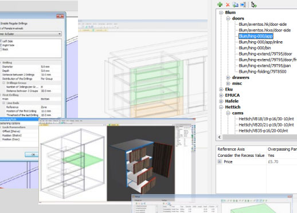Toggle the Right Side checkbox
This screenshot has height=213, width=297.
[1, 45]
